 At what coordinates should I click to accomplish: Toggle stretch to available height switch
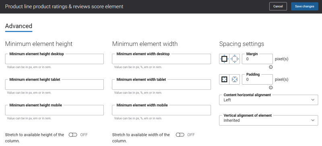point(73,135)
